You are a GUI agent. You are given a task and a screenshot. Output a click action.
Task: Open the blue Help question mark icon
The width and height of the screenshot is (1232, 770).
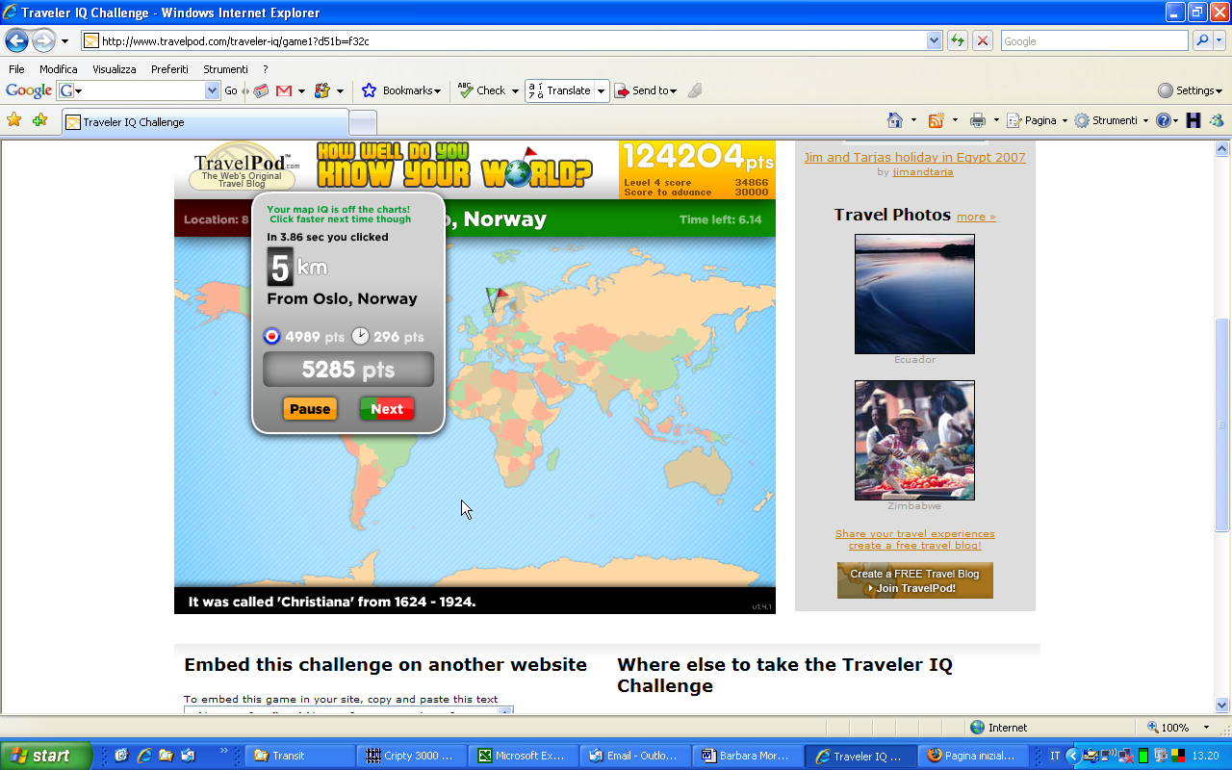click(1163, 120)
